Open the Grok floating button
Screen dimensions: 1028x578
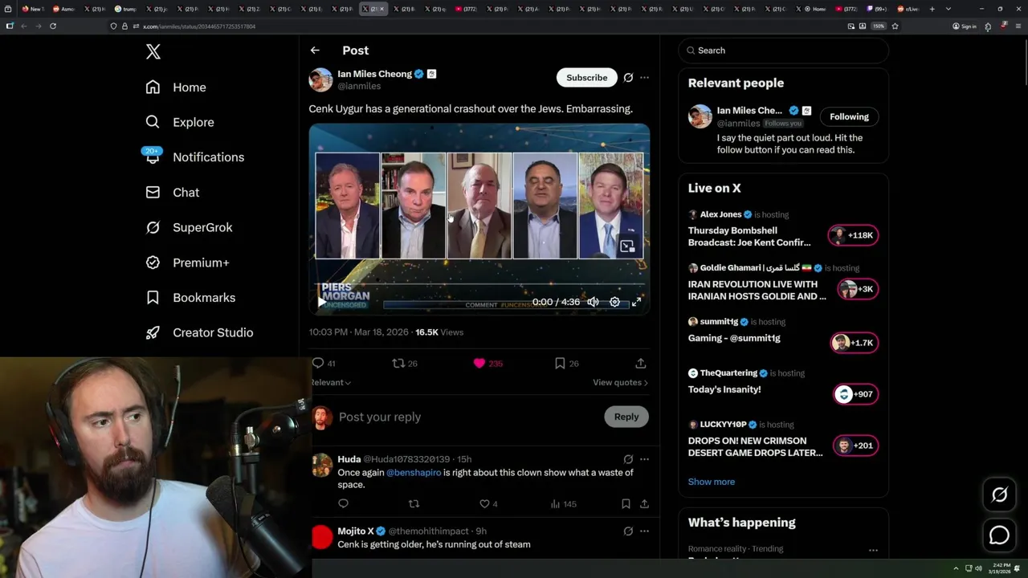(1000, 495)
